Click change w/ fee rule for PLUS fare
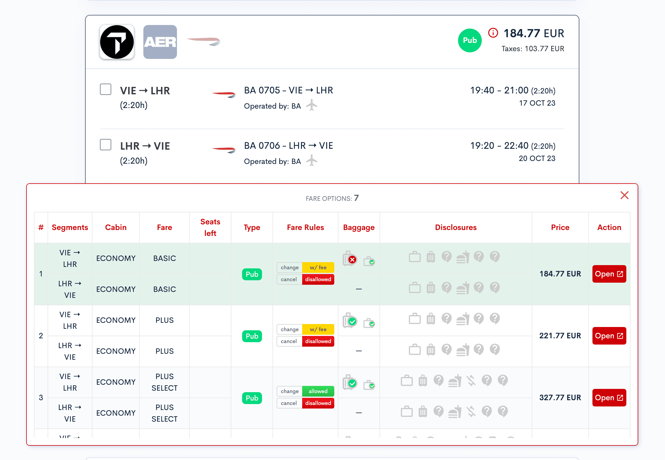The height and width of the screenshot is (460, 665). 305,329
